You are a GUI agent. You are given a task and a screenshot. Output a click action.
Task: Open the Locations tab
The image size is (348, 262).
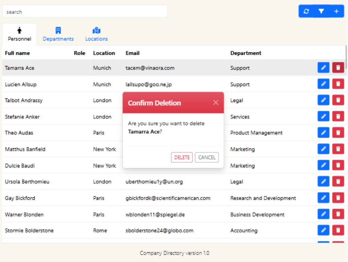[97, 34]
